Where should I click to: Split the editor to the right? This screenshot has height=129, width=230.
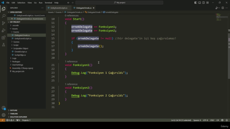coord(223,8)
